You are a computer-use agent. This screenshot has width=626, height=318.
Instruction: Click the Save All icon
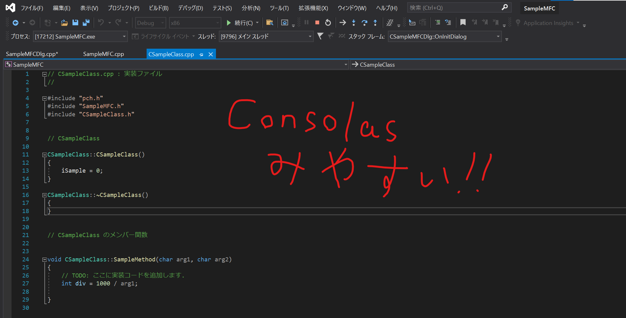(x=86, y=23)
